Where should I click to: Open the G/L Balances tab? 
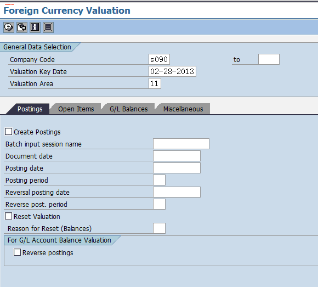pos(129,109)
